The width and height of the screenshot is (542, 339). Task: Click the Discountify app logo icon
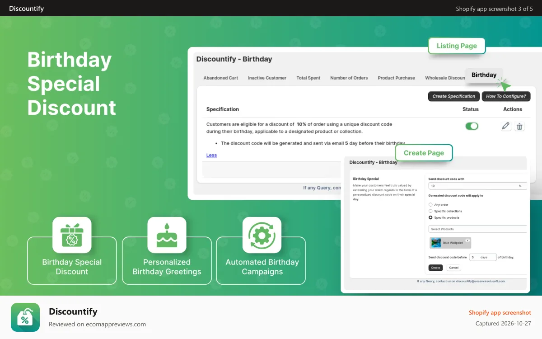click(x=25, y=317)
